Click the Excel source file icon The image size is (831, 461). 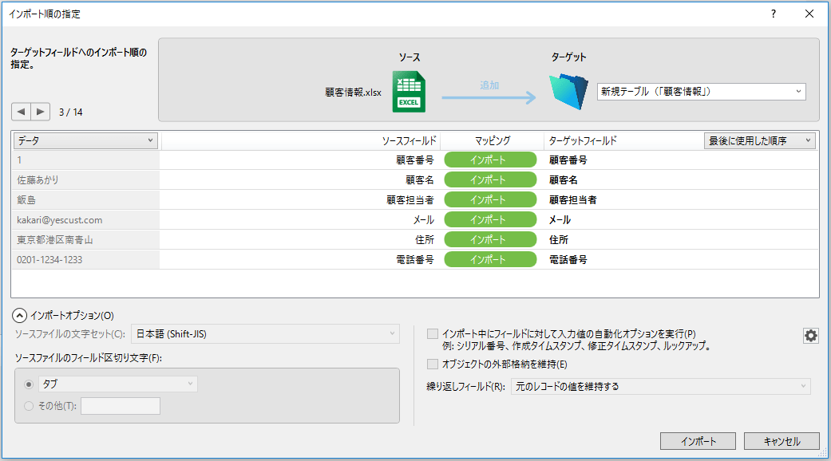pyautogui.click(x=409, y=92)
